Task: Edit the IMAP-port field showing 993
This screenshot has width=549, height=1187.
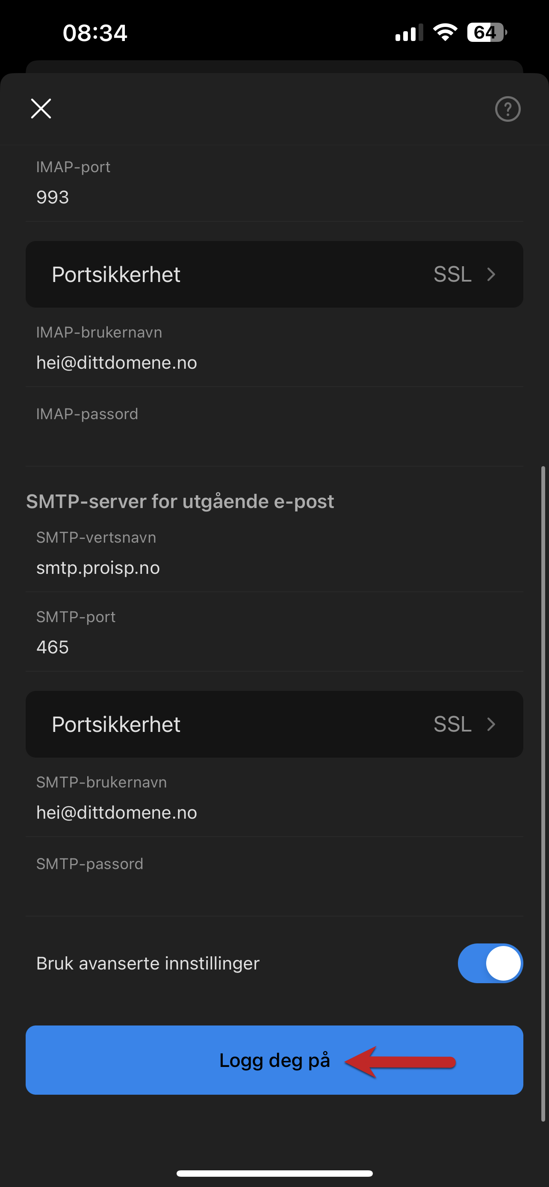Action: (x=274, y=184)
